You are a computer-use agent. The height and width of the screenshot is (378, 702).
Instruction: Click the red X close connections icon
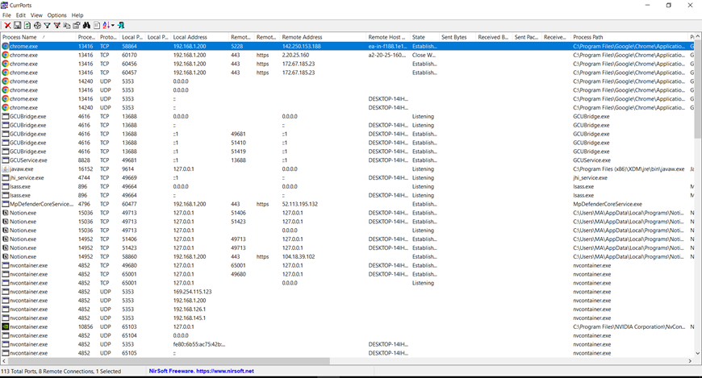pyautogui.click(x=6, y=26)
